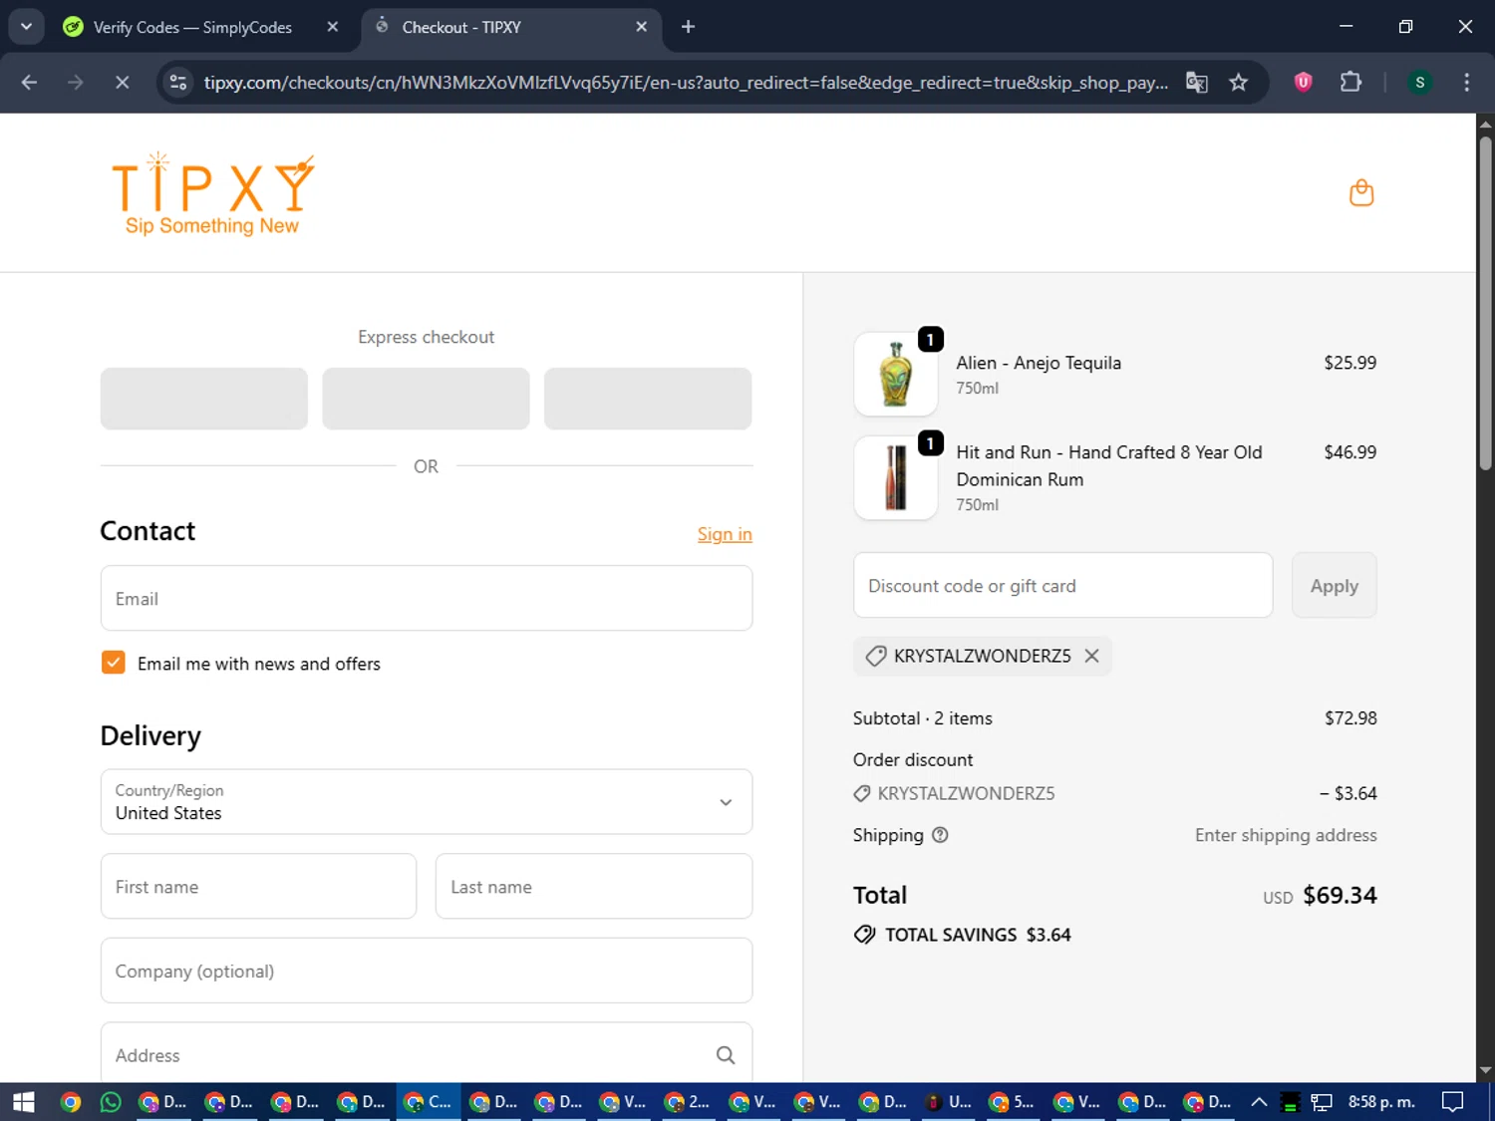
Task: Click the Hit and Run Rum thumbnail
Action: pos(896,477)
